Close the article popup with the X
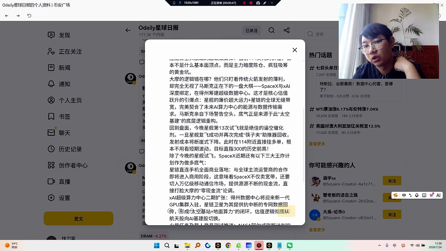 pos(295,50)
